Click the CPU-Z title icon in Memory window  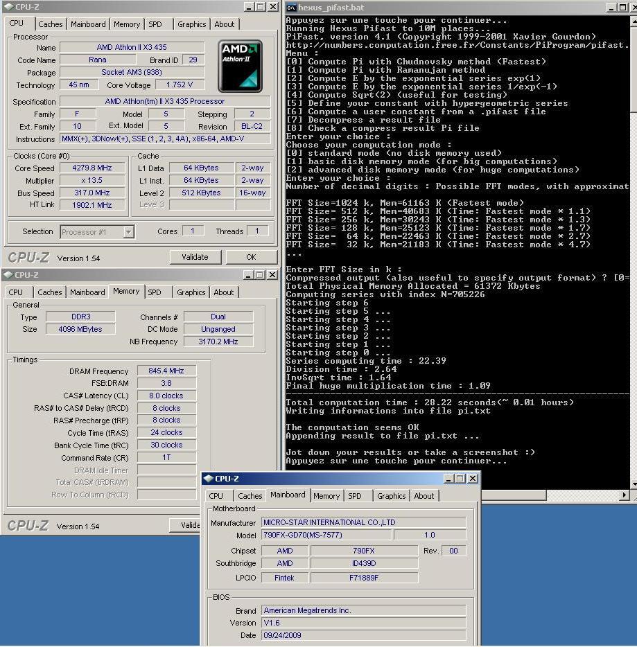pyautogui.click(x=8, y=274)
